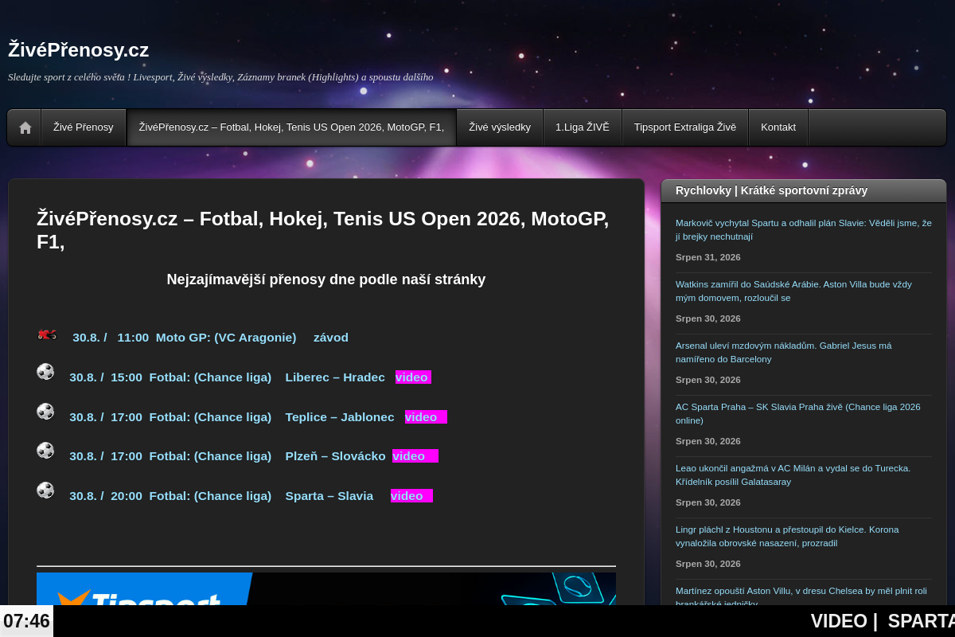Image resolution: width=955 pixels, height=637 pixels.
Task: Open the Kontakt menu item
Action: click(778, 127)
